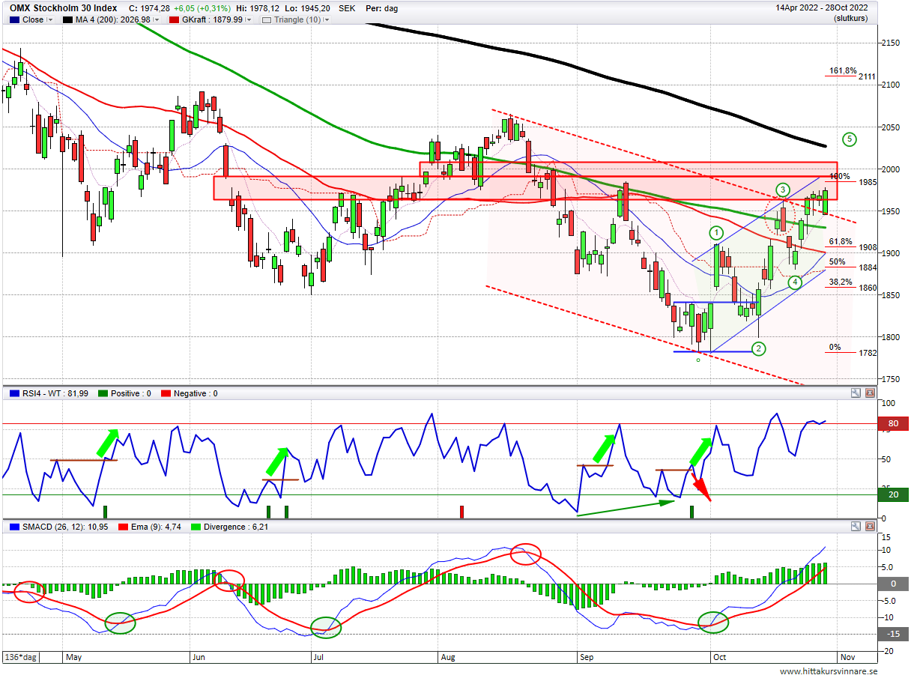Open the Close series dropdown arrow
This screenshot has width=911, height=675.
(x=50, y=20)
